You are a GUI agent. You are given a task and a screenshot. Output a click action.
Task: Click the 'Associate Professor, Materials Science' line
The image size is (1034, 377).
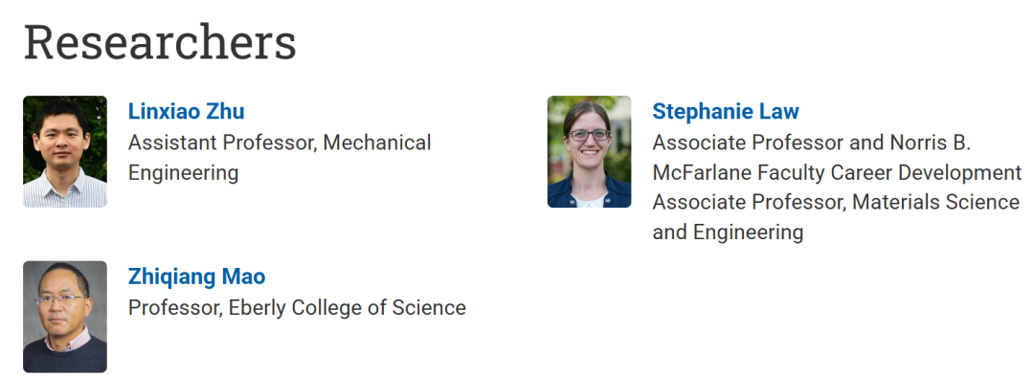tap(836, 202)
